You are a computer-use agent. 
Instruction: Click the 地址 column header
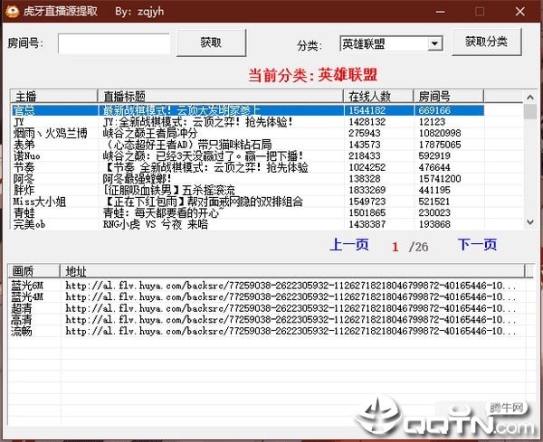click(292, 271)
